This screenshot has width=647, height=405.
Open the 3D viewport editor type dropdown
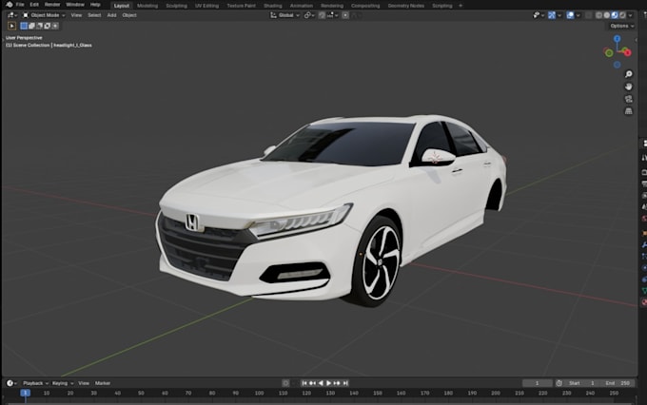point(12,15)
